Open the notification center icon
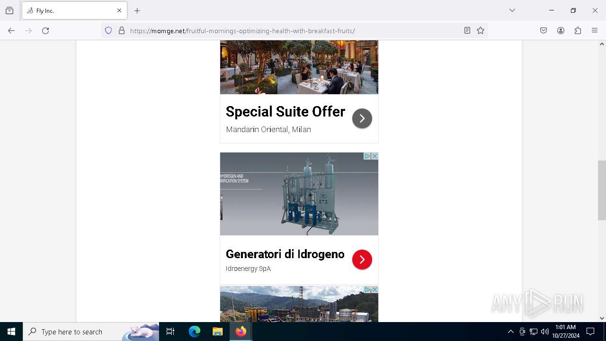The image size is (606, 341). point(590,332)
